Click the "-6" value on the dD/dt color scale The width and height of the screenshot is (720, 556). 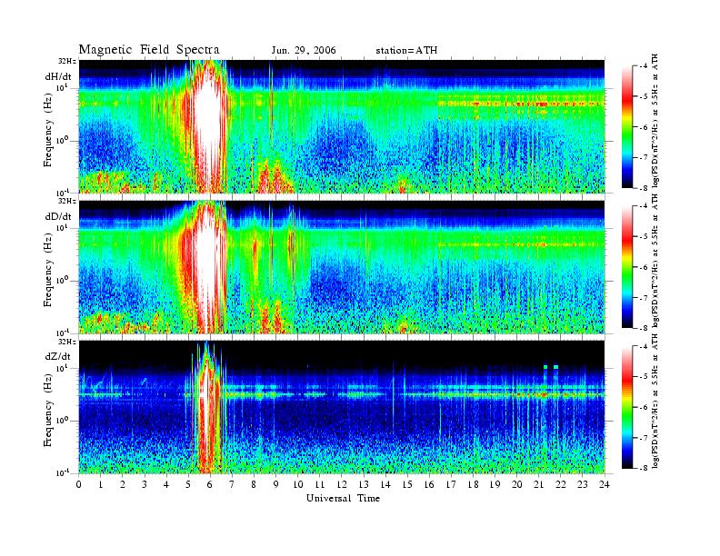[644, 267]
